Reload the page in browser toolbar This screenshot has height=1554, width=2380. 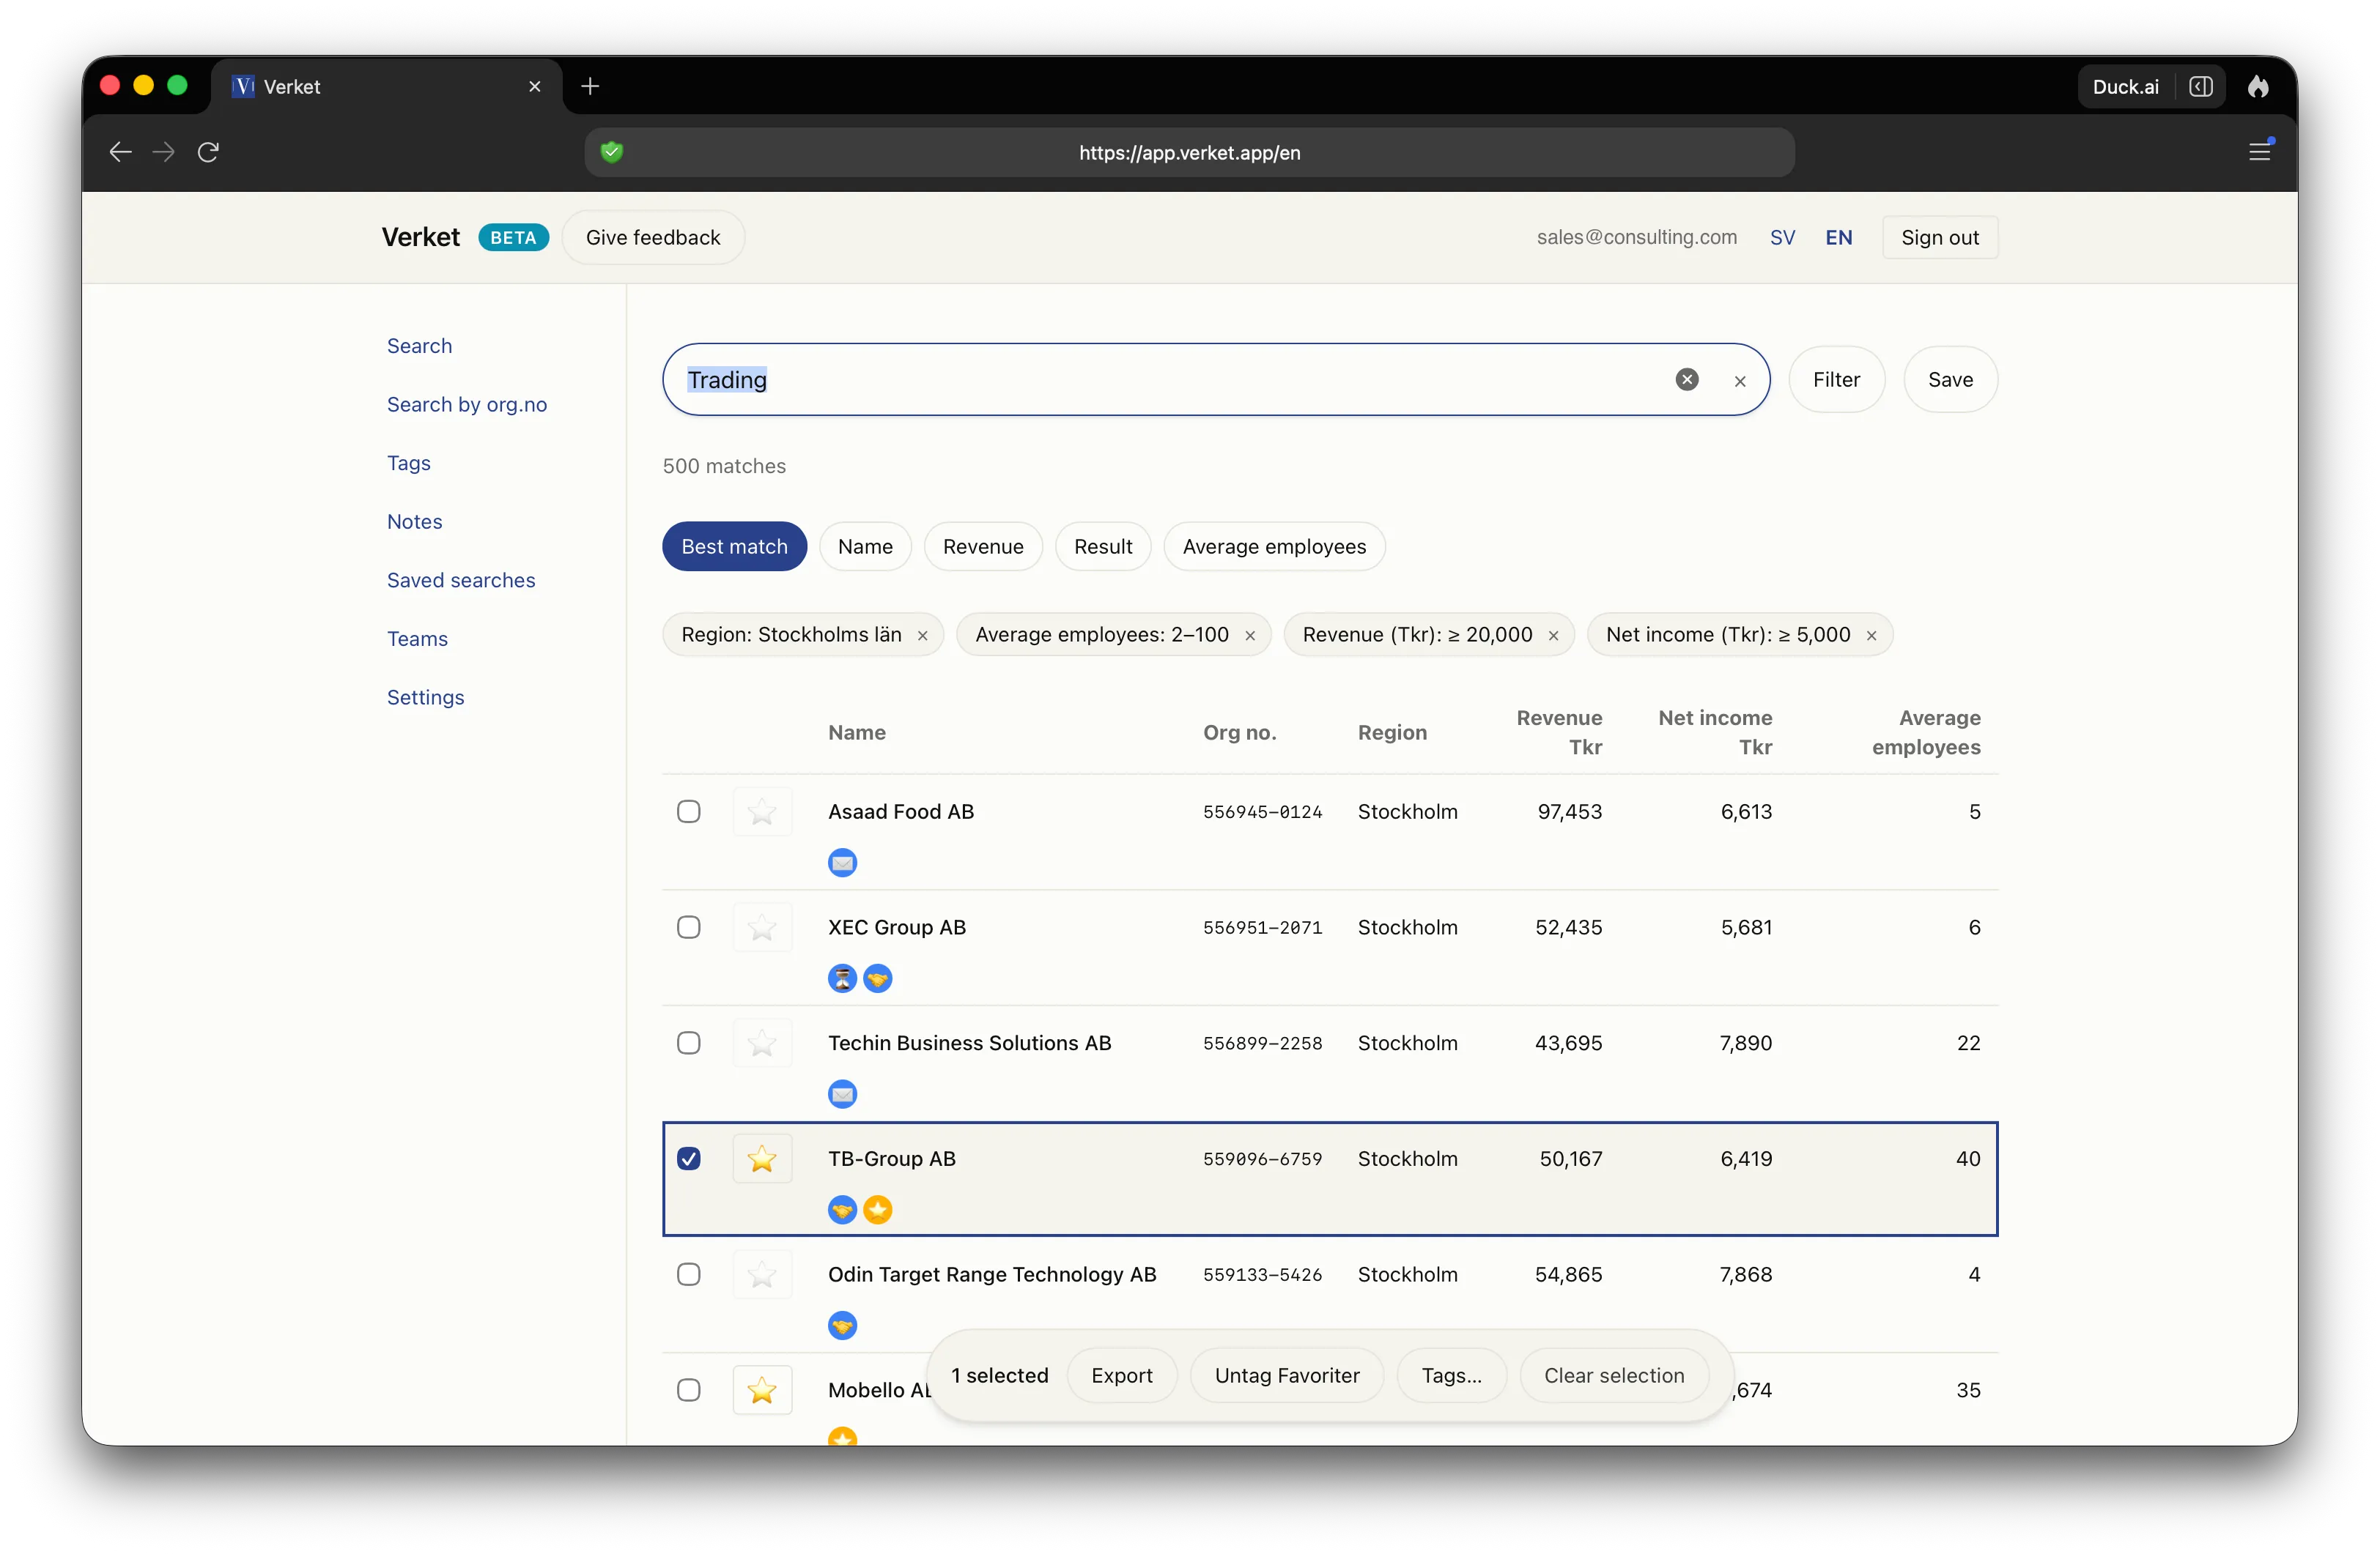point(208,152)
